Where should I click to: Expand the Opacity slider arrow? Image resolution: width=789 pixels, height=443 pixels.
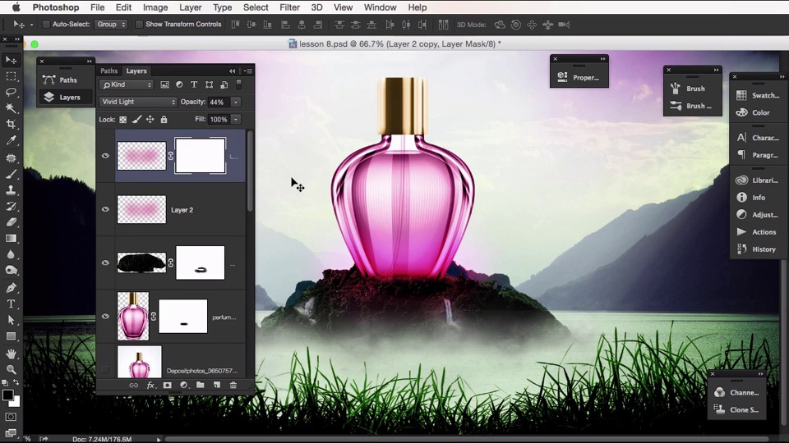pos(236,102)
